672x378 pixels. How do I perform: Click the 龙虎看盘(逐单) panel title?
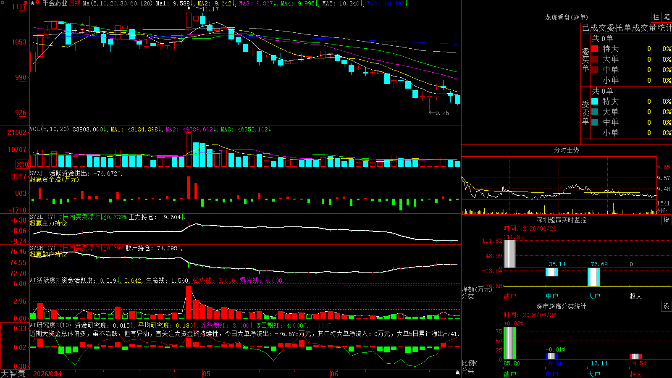click(567, 17)
